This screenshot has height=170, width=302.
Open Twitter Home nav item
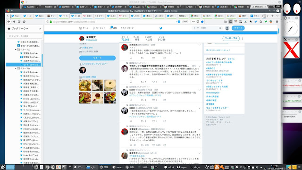tap(84, 28)
